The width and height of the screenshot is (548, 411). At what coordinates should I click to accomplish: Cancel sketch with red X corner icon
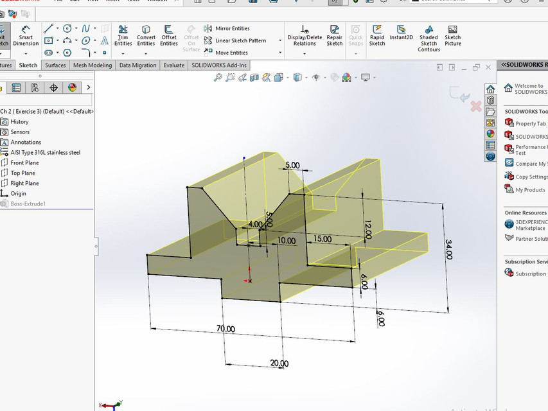(476, 106)
